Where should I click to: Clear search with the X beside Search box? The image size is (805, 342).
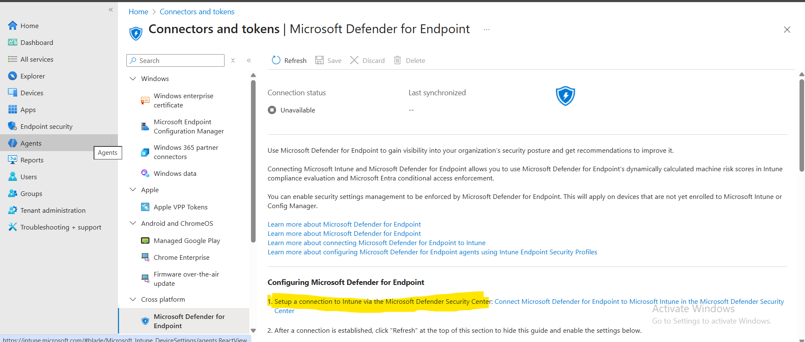point(233,60)
